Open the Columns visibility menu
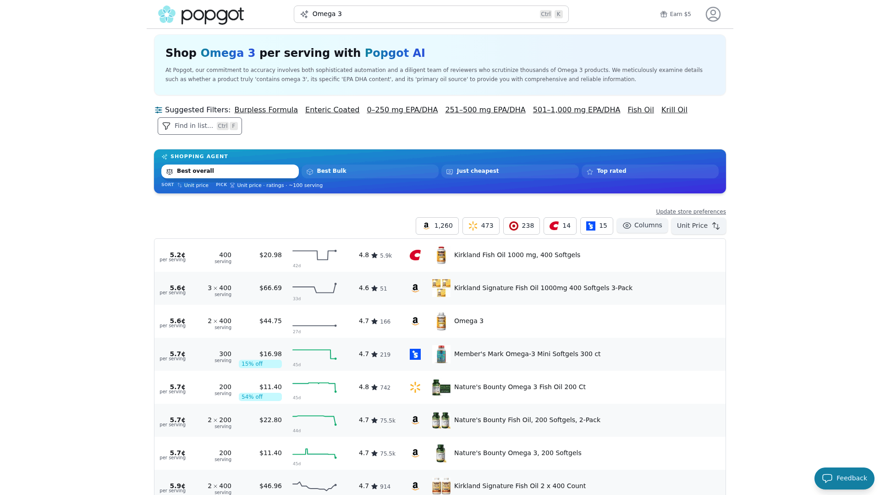This screenshot has height=495, width=880. click(x=642, y=225)
